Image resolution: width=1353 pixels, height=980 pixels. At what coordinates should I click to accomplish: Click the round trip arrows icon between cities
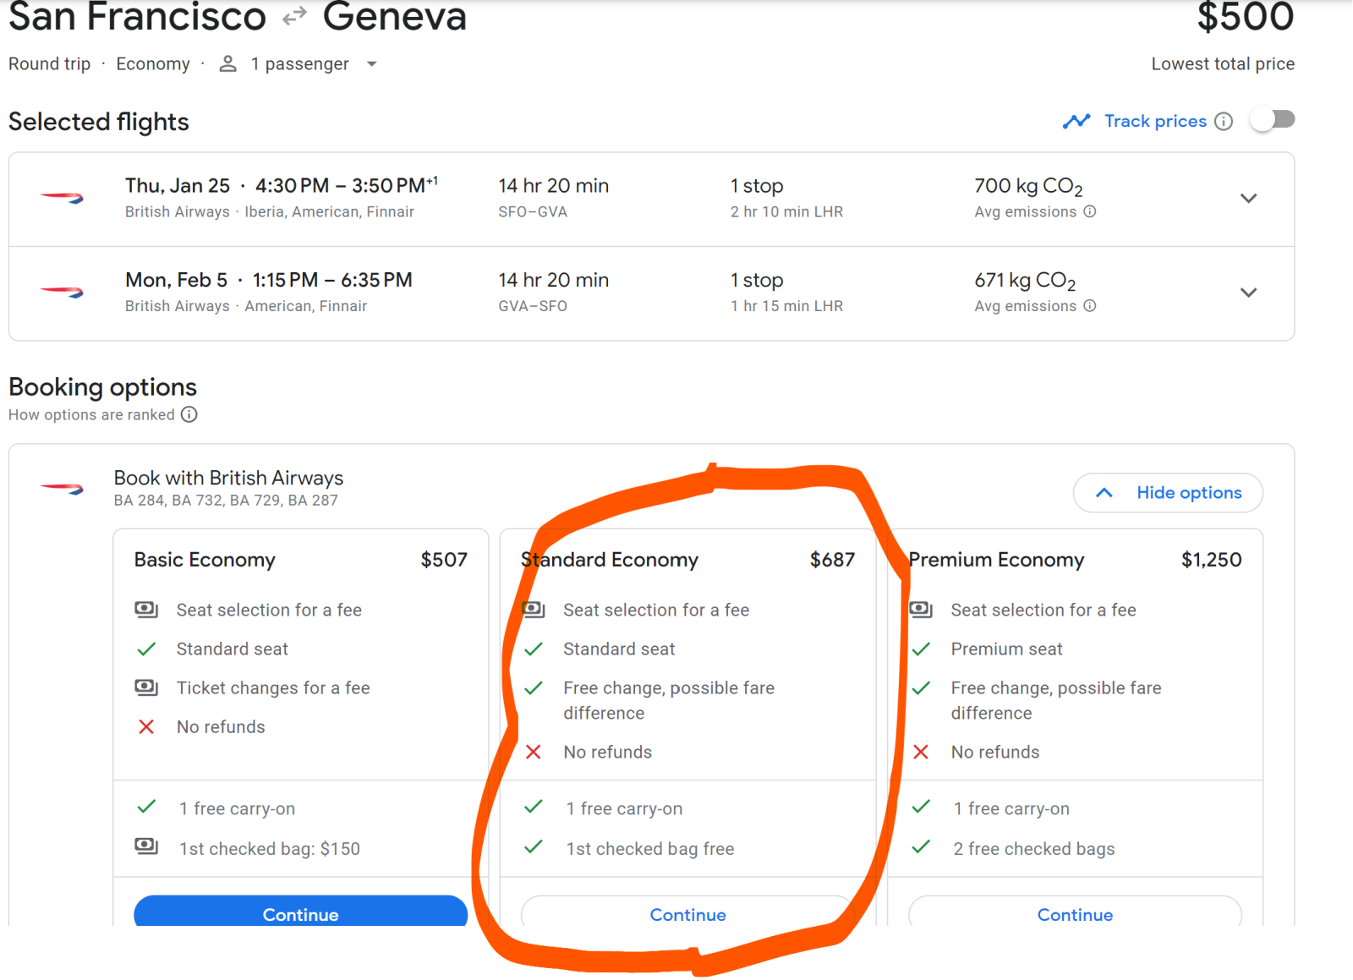pos(294,17)
